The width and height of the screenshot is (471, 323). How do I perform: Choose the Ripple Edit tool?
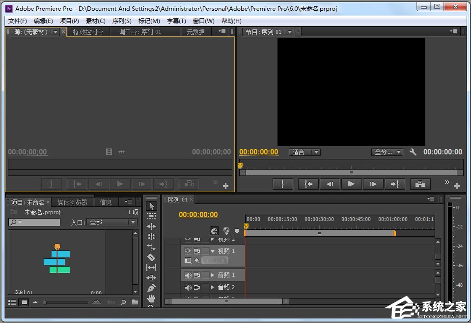coord(151,226)
